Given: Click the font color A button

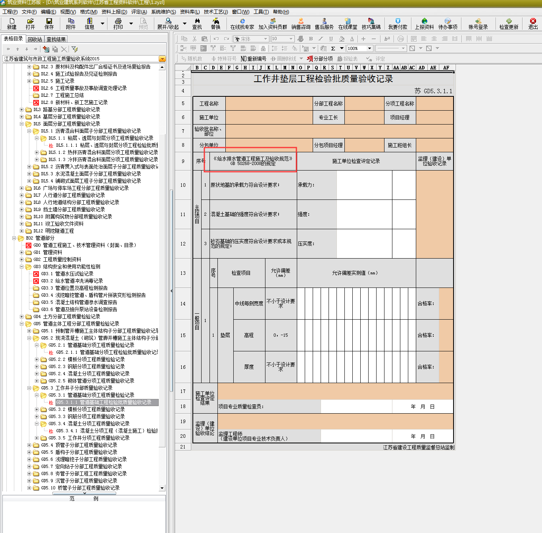Looking at the screenshot, I should (352, 39).
